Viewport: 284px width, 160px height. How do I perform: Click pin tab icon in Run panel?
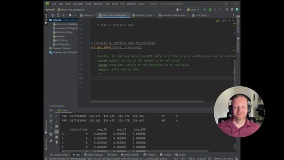51,141
